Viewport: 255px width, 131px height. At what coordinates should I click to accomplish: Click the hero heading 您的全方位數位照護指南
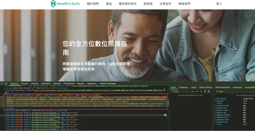[95, 48]
